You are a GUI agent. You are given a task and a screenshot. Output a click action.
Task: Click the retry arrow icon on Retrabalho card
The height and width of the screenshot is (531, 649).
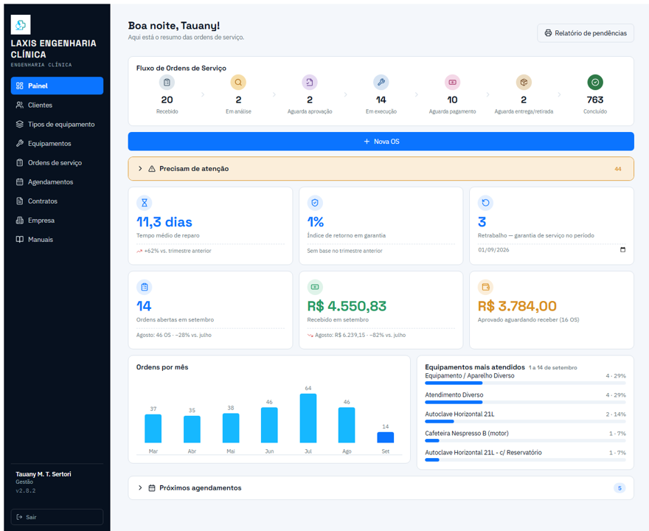(485, 203)
